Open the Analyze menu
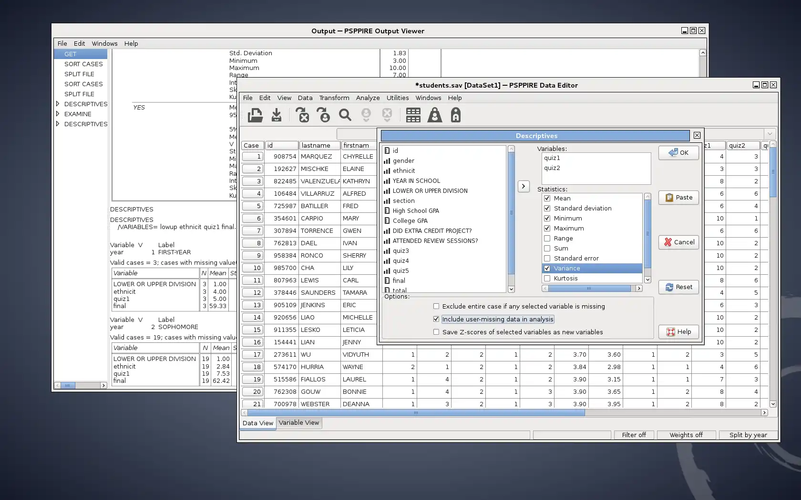The height and width of the screenshot is (500, 801). click(x=368, y=98)
